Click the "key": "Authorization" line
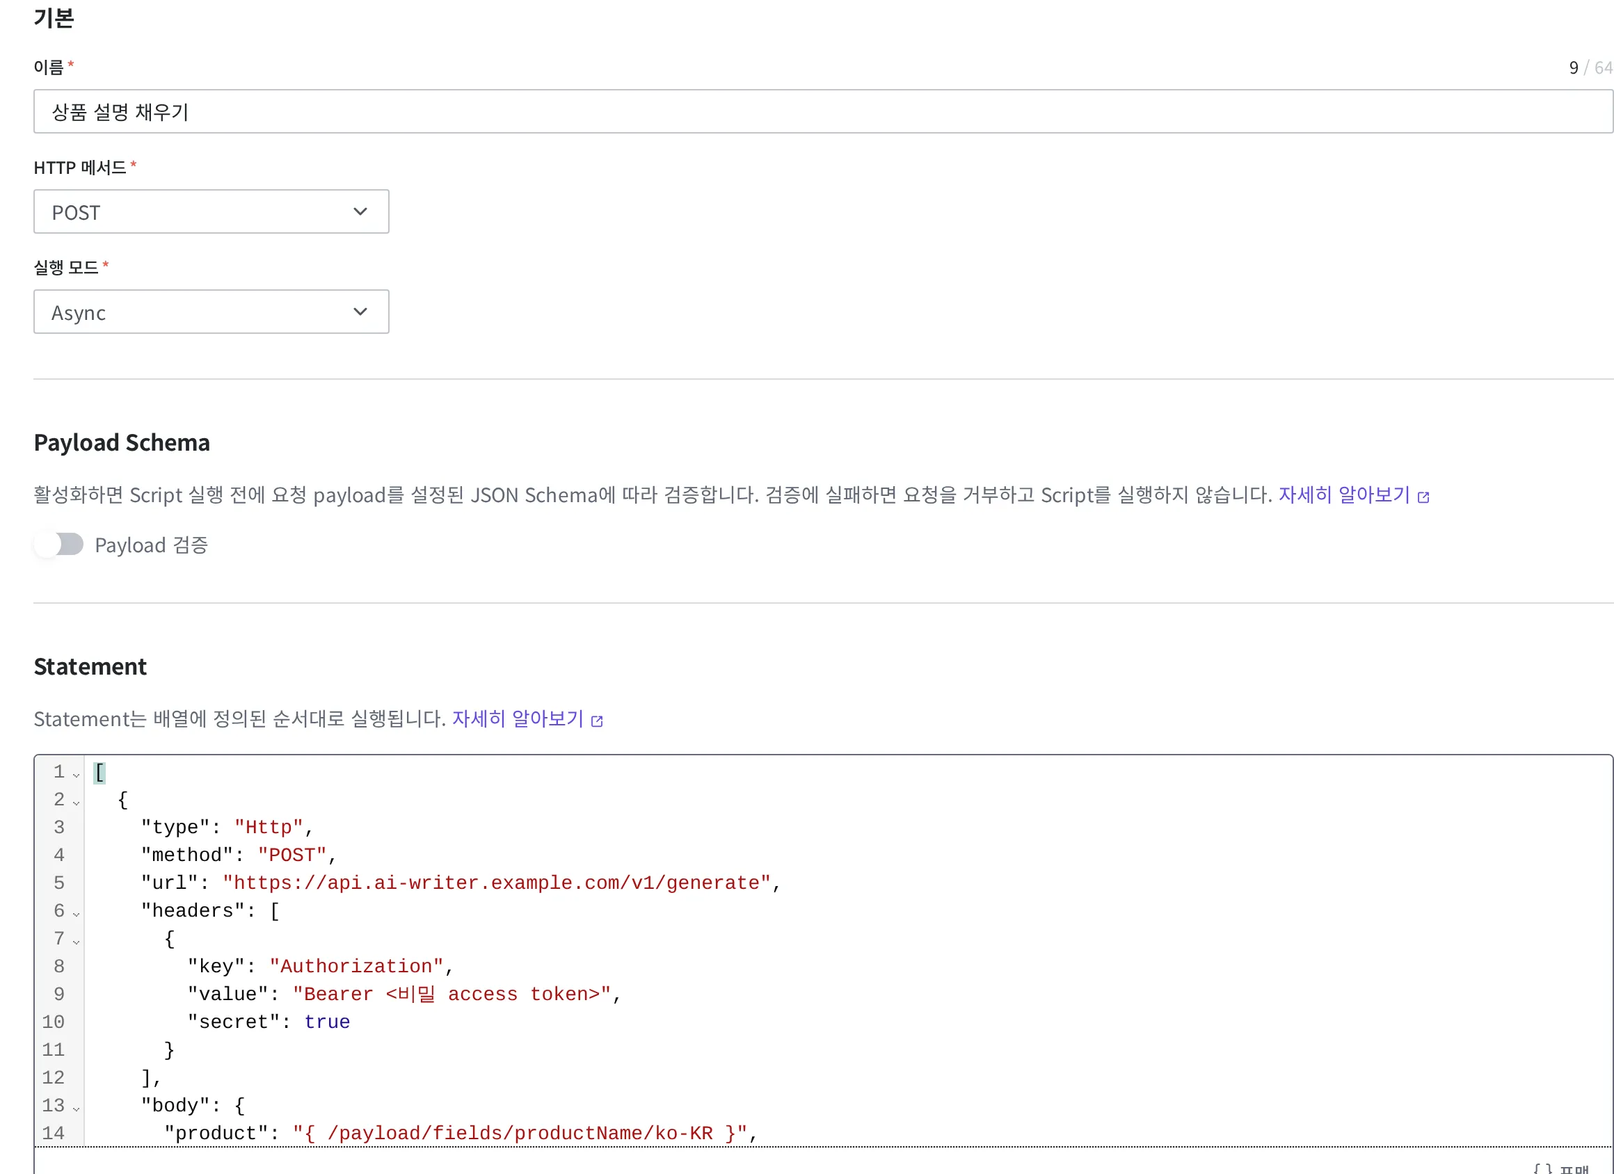Viewport: 1614px width, 1174px height. (320, 966)
